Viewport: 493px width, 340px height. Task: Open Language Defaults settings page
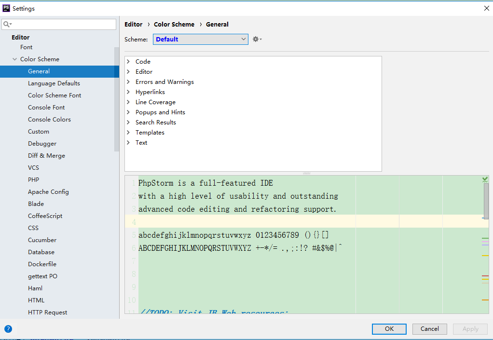point(54,83)
